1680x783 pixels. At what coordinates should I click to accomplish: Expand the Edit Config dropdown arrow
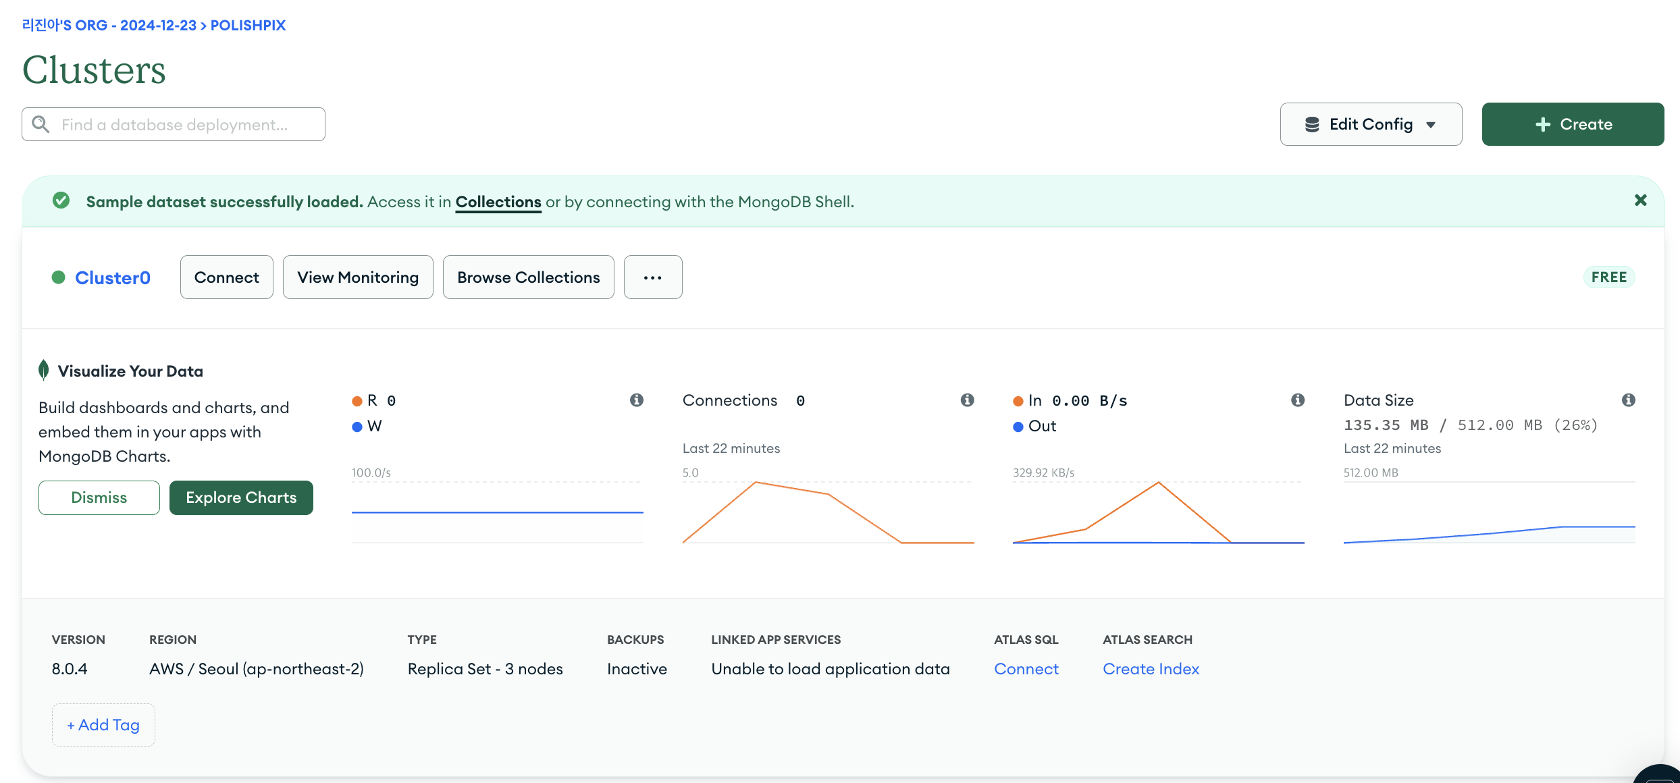point(1431,125)
